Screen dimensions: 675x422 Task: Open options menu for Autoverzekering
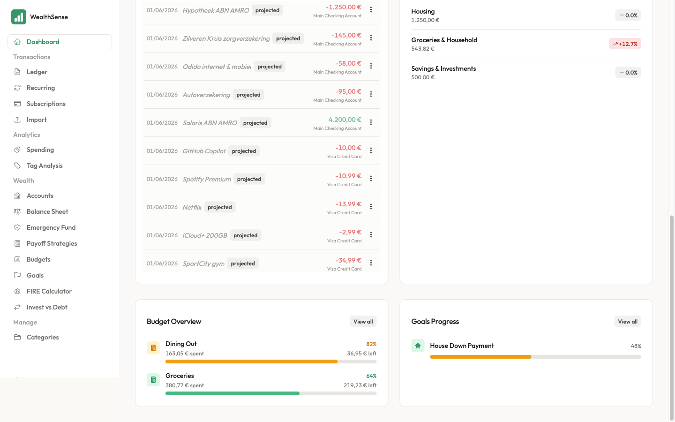pyautogui.click(x=371, y=94)
